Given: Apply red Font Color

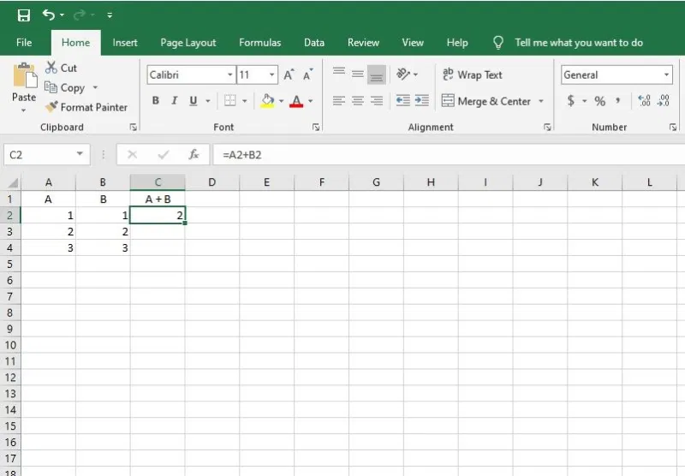Looking at the screenshot, I should point(296,101).
